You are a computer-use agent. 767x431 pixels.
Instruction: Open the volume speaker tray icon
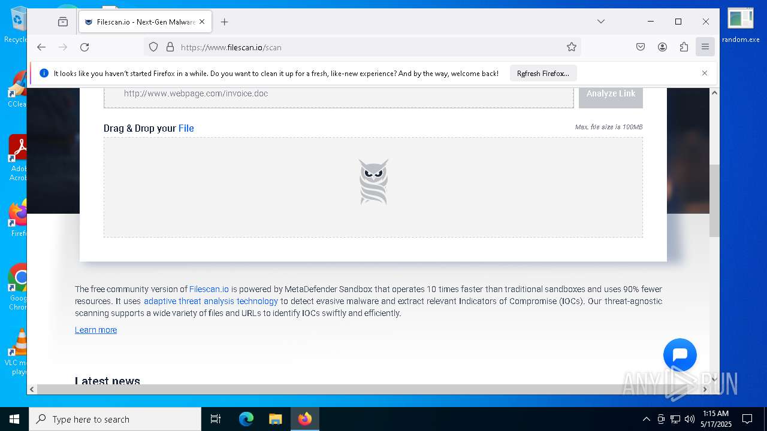[690, 419]
